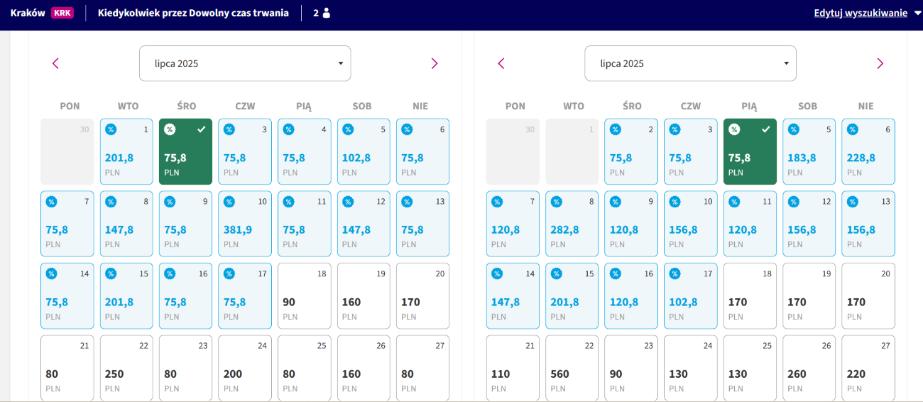Open right calendar lipca 2025 month dropdown
The image size is (923, 402).
tap(690, 63)
